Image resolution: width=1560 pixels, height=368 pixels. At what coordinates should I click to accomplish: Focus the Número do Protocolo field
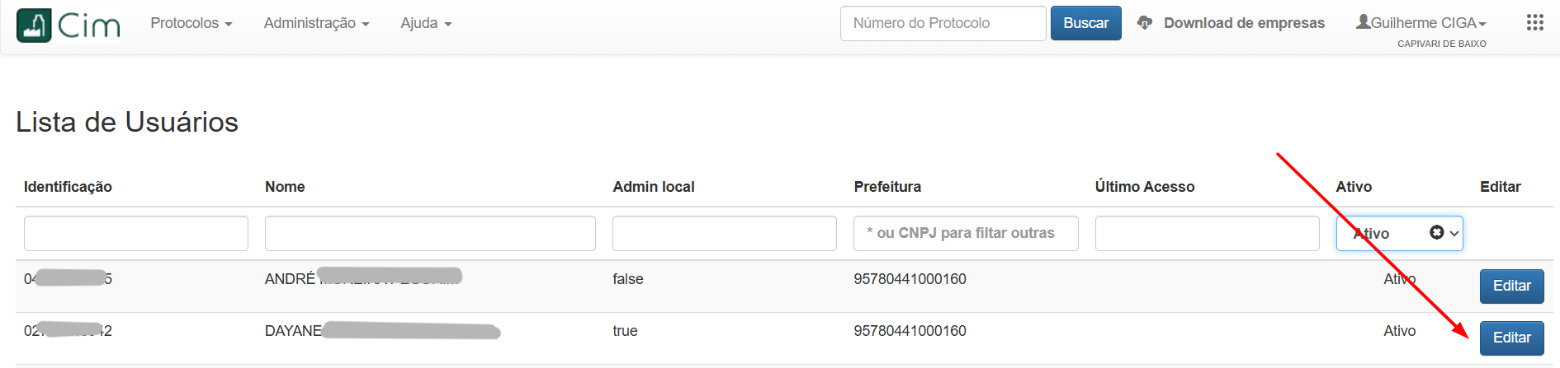pyautogui.click(x=943, y=23)
